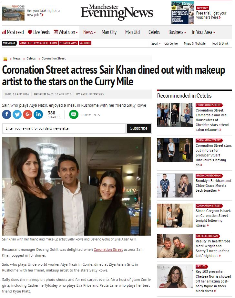Expand the What's on dropdown
This screenshot has height=298, width=235.
66,32
